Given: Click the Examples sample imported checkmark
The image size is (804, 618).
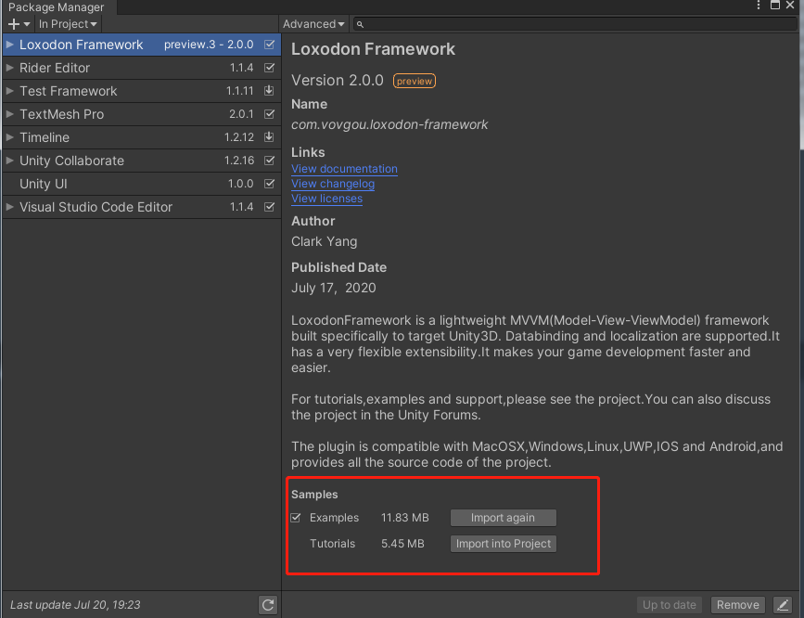Looking at the screenshot, I should (x=296, y=518).
